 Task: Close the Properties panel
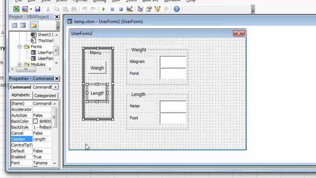57,79
